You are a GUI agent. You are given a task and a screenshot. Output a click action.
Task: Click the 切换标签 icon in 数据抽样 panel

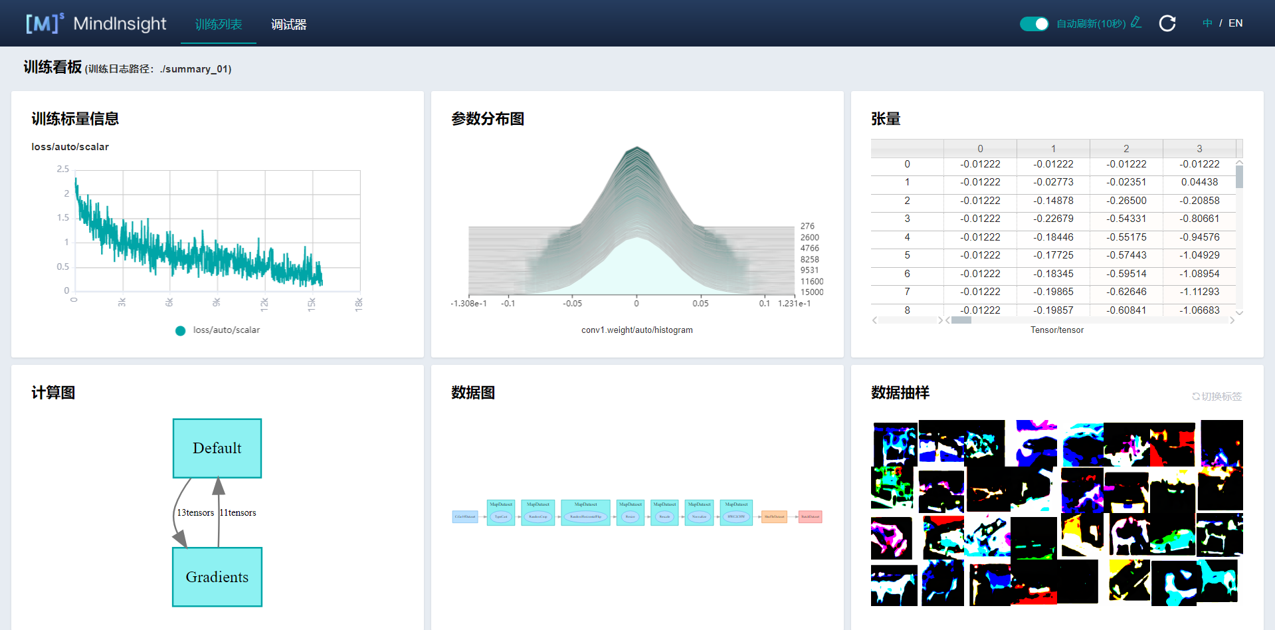click(1195, 396)
